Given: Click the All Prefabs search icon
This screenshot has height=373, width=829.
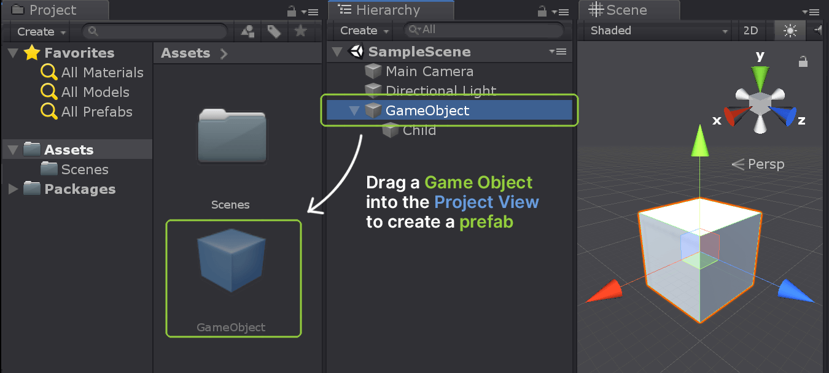Looking at the screenshot, I should pos(49,112).
